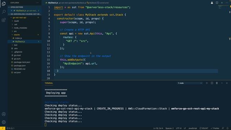Close MyStack.js in Open Editors list
Screen dimensions: 231x130
(x=12, y=10)
